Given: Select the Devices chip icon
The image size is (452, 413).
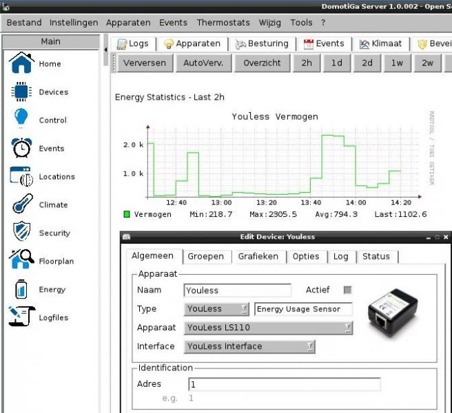Looking at the screenshot, I should [22, 92].
